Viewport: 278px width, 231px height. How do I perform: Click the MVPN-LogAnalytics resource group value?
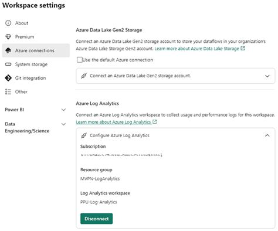[100, 179]
